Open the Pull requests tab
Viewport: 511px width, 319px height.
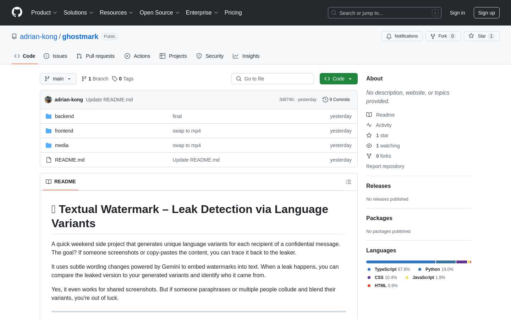(x=95, y=56)
